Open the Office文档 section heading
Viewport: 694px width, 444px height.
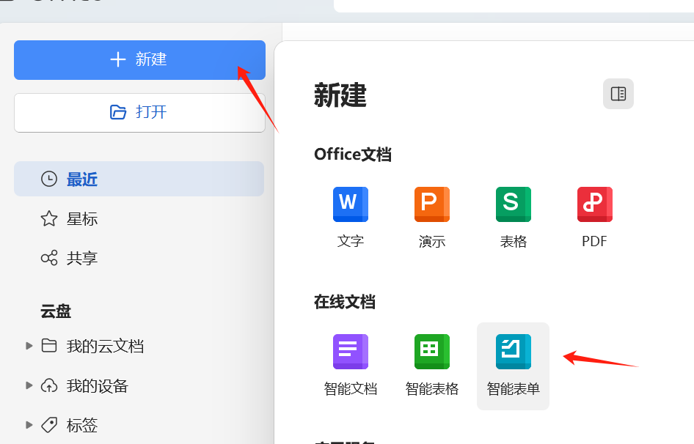coord(352,154)
